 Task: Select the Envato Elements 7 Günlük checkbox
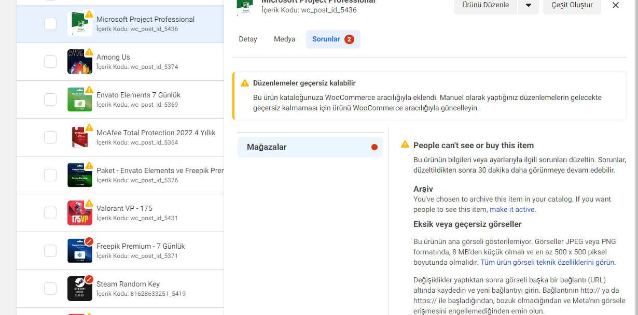coord(50,99)
